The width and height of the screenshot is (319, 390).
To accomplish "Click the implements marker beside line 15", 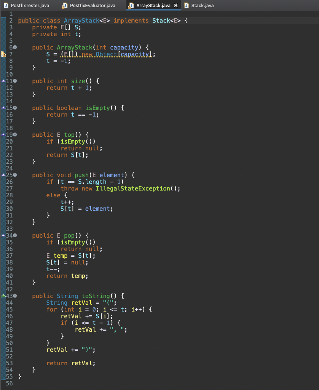I will (3, 108).
